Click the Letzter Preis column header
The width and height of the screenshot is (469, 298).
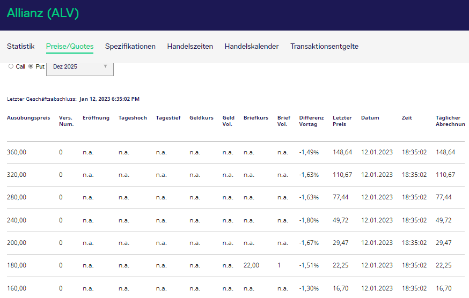pyautogui.click(x=342, y=121)
